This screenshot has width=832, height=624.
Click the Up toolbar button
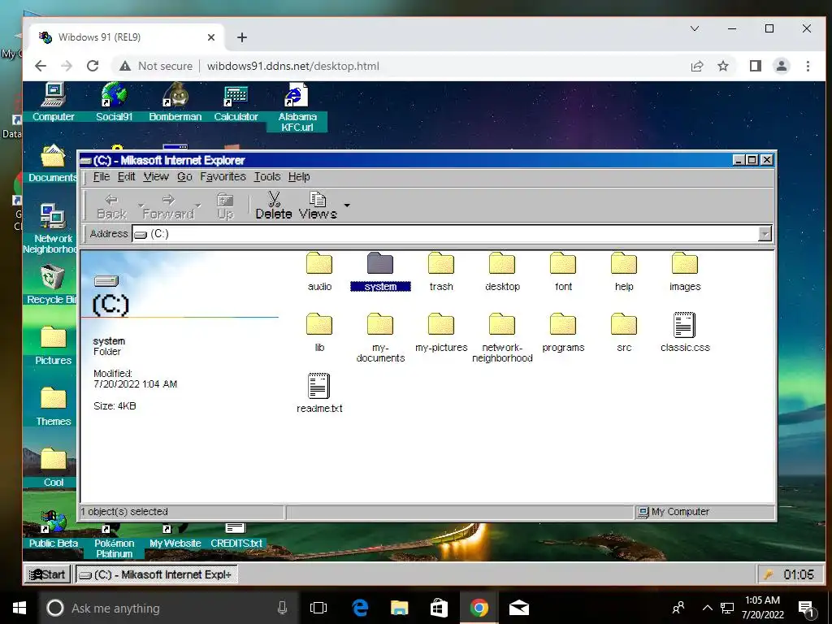pos(226,206)
